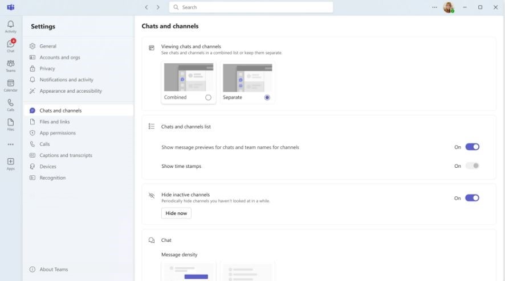Open the Calls phone icon in the left rail
505x281 pixels.
(x=11, y=105)
